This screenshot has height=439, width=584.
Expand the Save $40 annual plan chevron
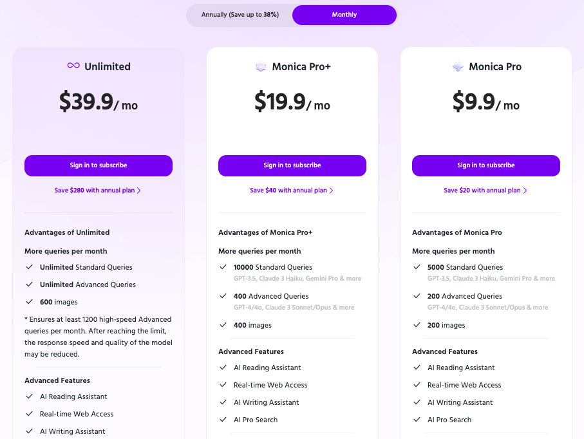(x=331, y=191)
